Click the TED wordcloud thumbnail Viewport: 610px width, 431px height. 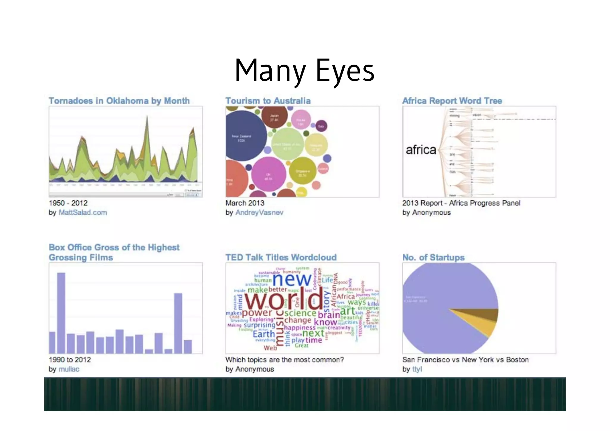point(302,308)
